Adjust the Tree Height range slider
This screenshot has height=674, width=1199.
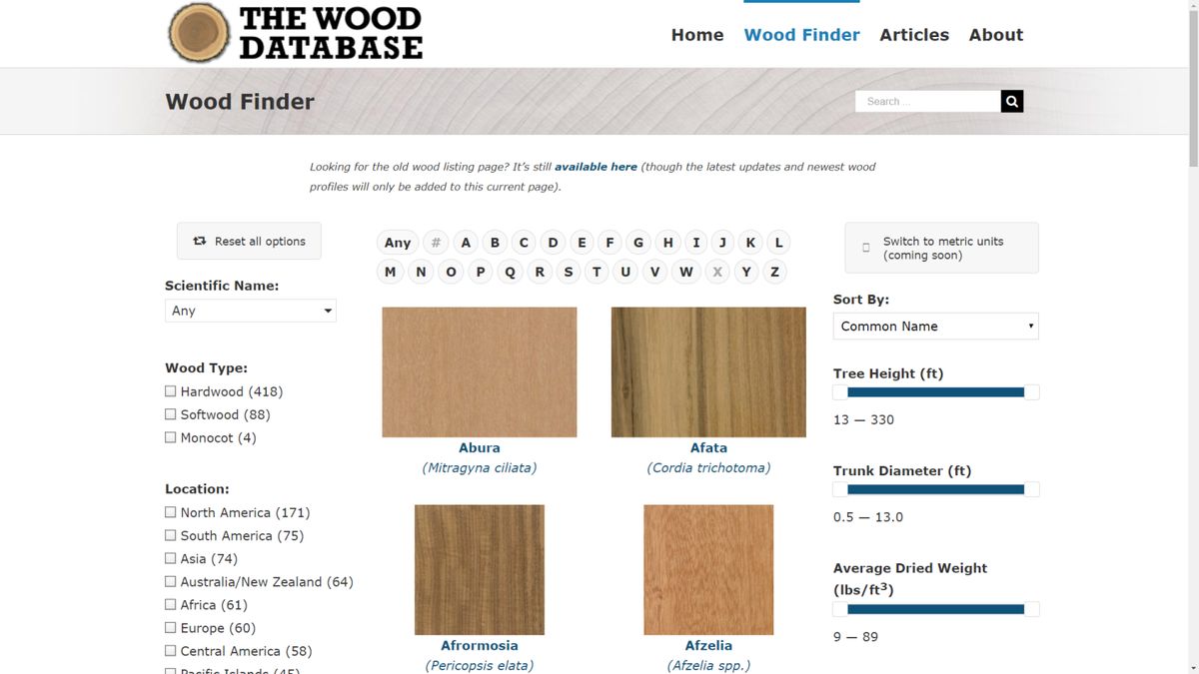934,391
